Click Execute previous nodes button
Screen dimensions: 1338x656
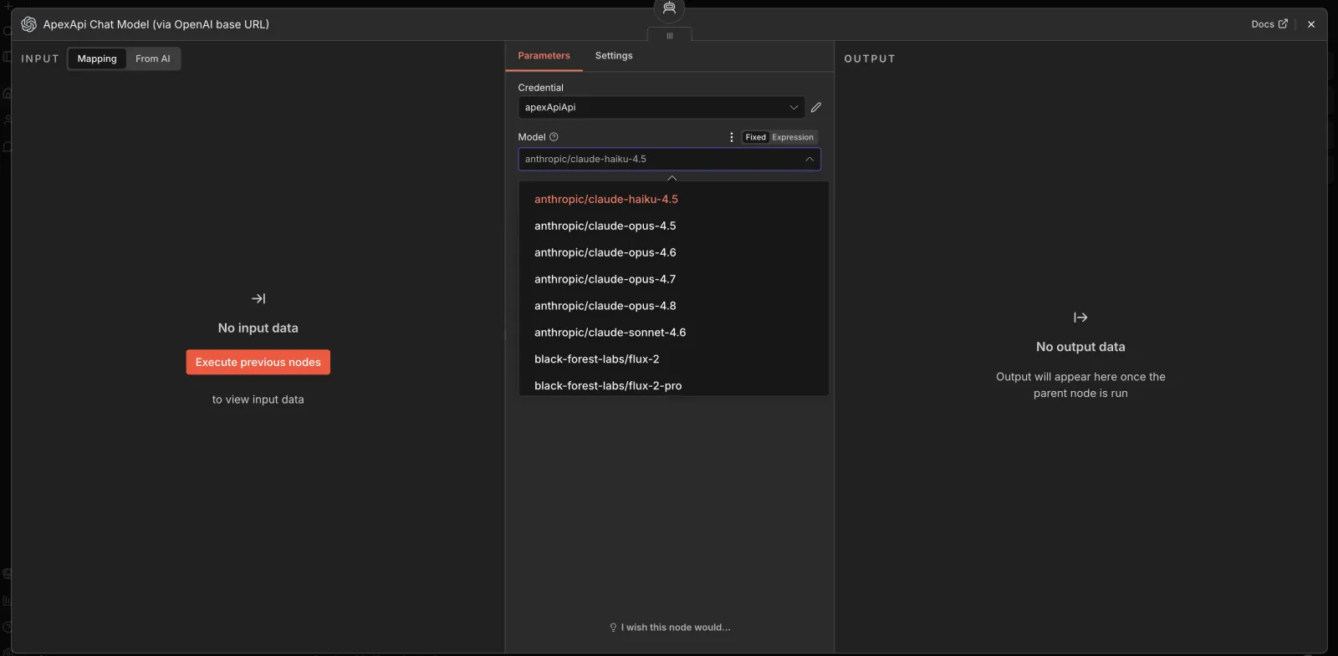[258, 362]
